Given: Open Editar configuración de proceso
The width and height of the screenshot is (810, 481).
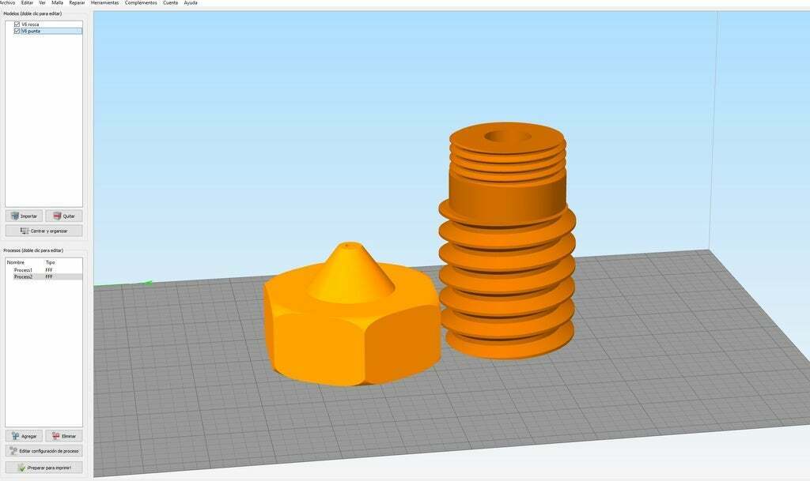Looking at the screenshot, I should [44, 451].
